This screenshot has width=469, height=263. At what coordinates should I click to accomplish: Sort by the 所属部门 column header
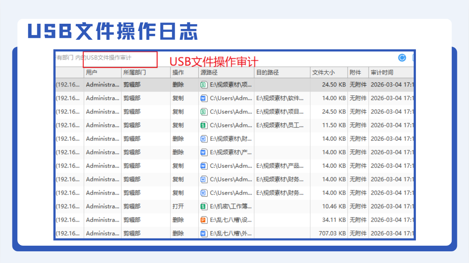146,72
